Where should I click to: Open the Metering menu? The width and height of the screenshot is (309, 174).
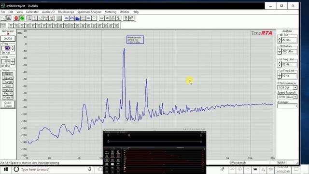pyautogui.click(x=111, y=12)
